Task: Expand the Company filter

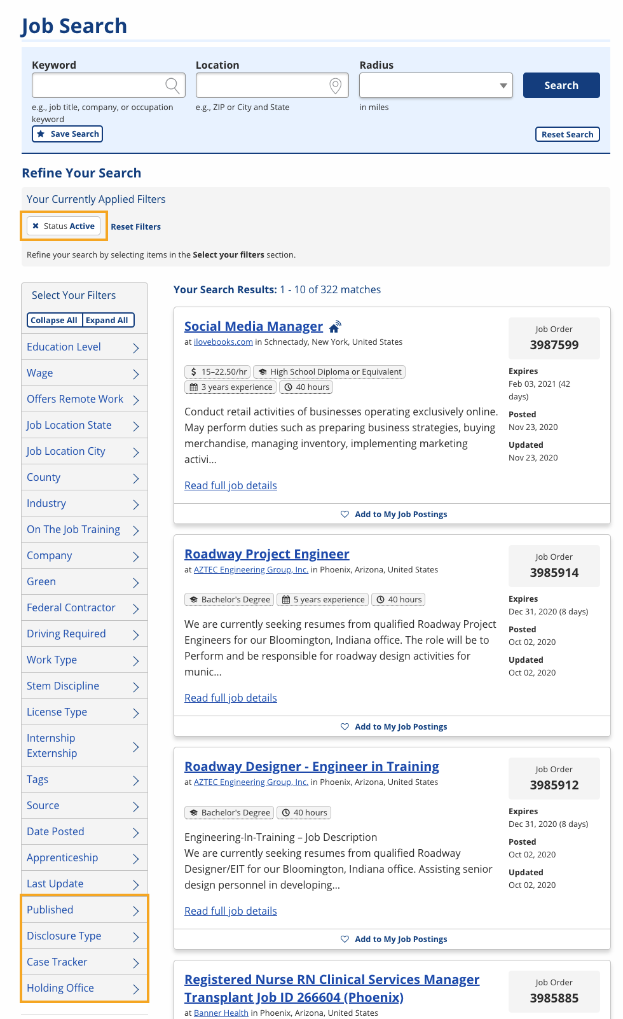Action: (x=85, y=556)
